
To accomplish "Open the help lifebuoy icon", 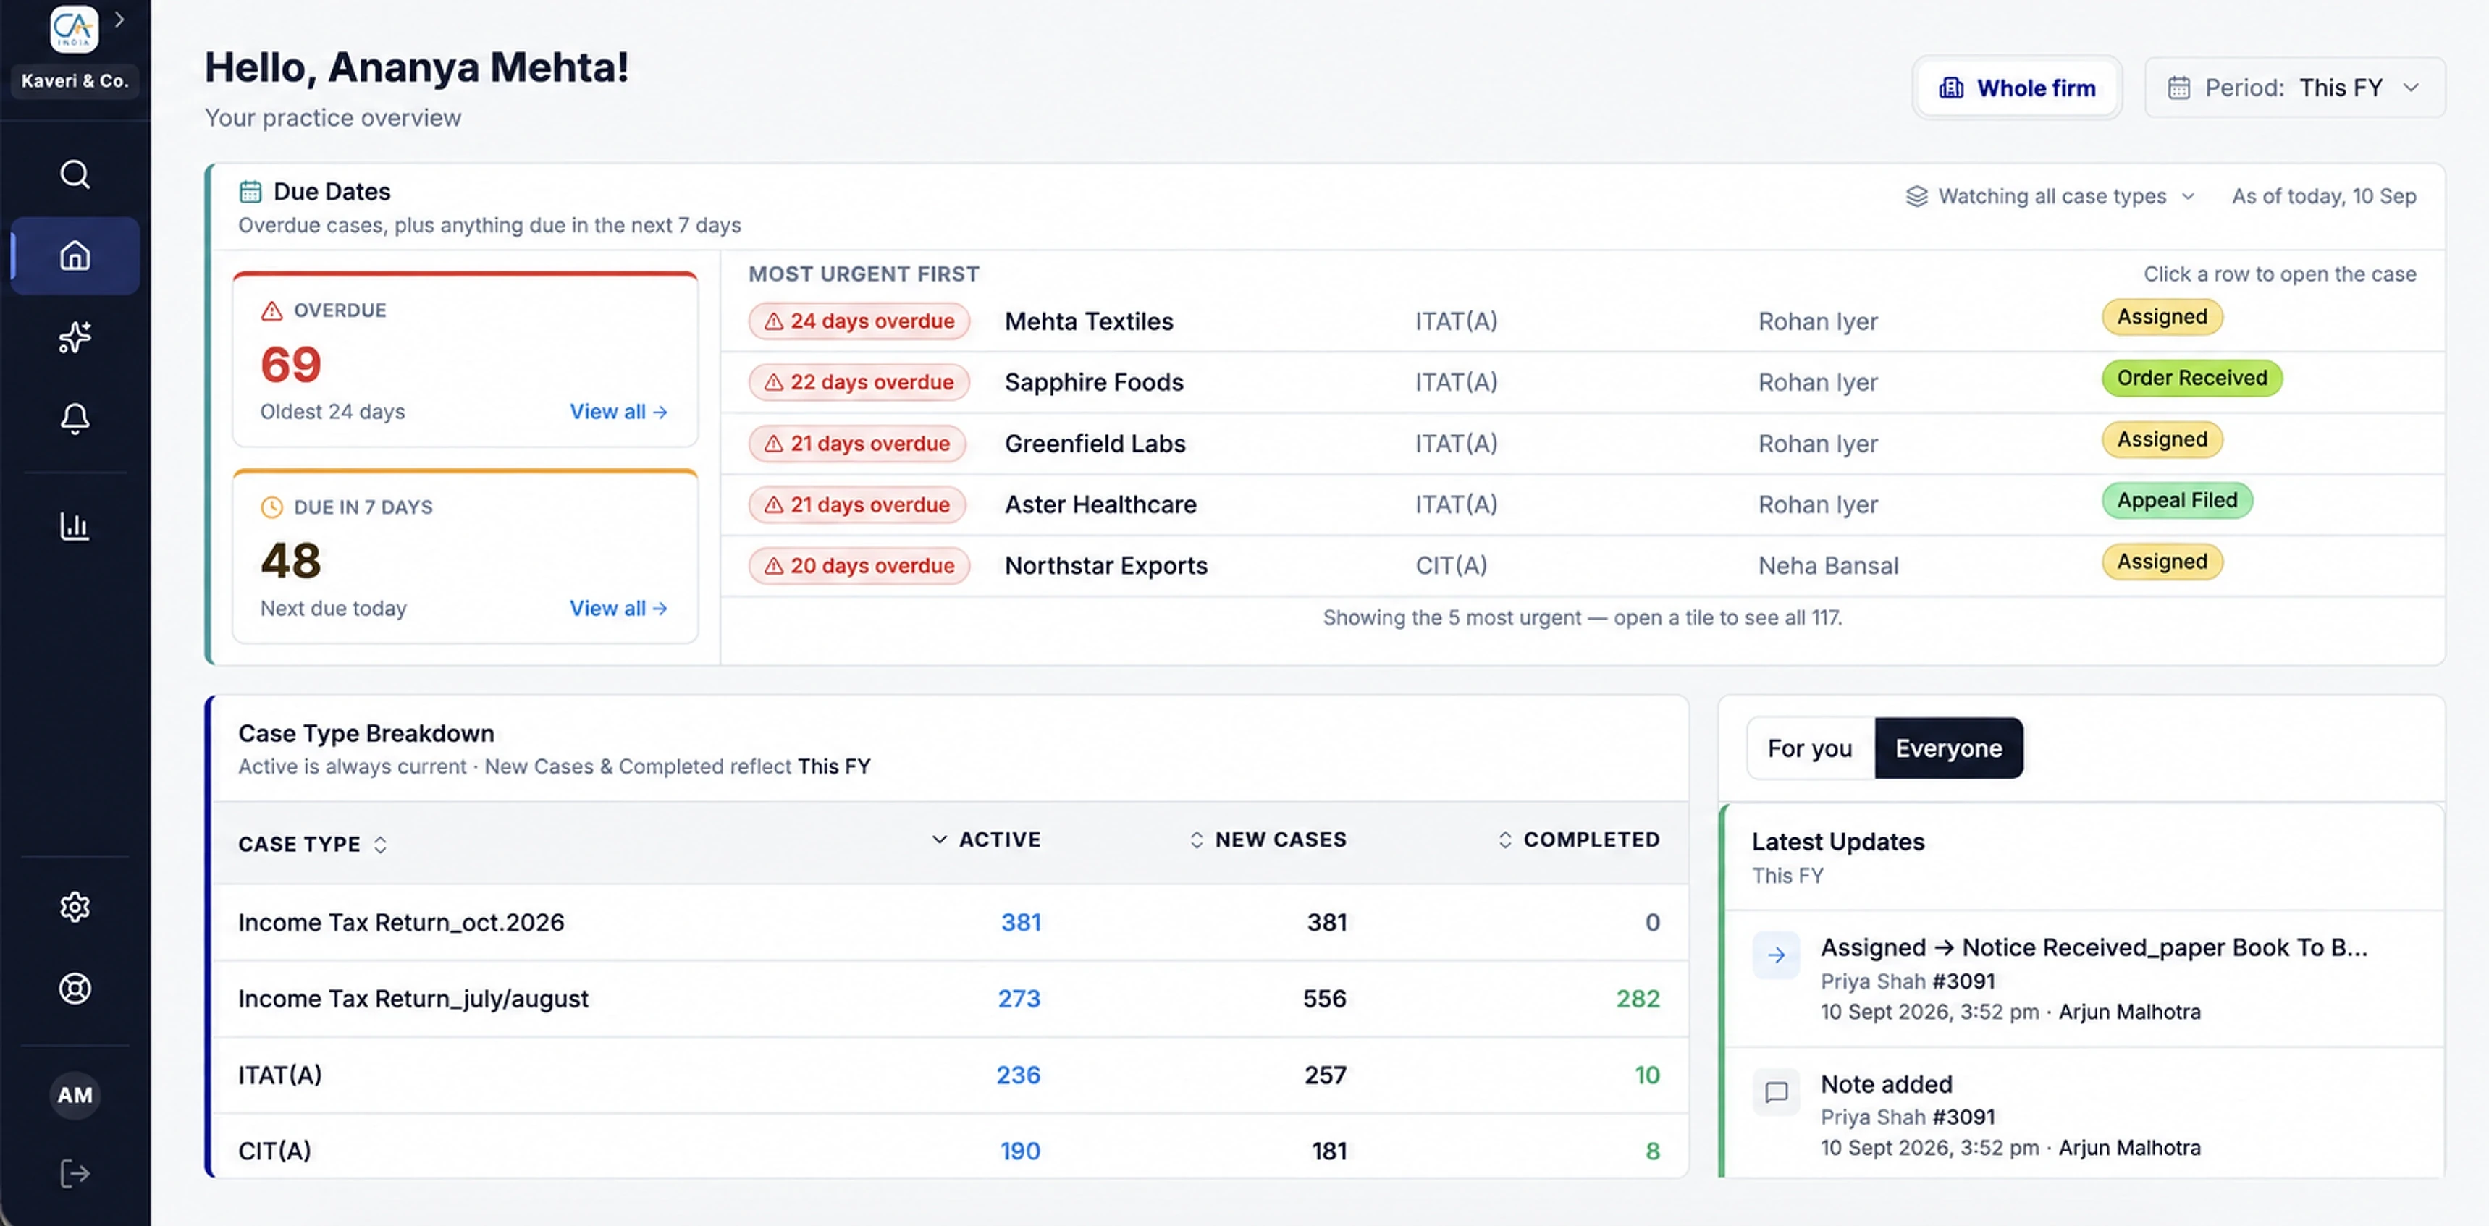I will pos(75,987).
